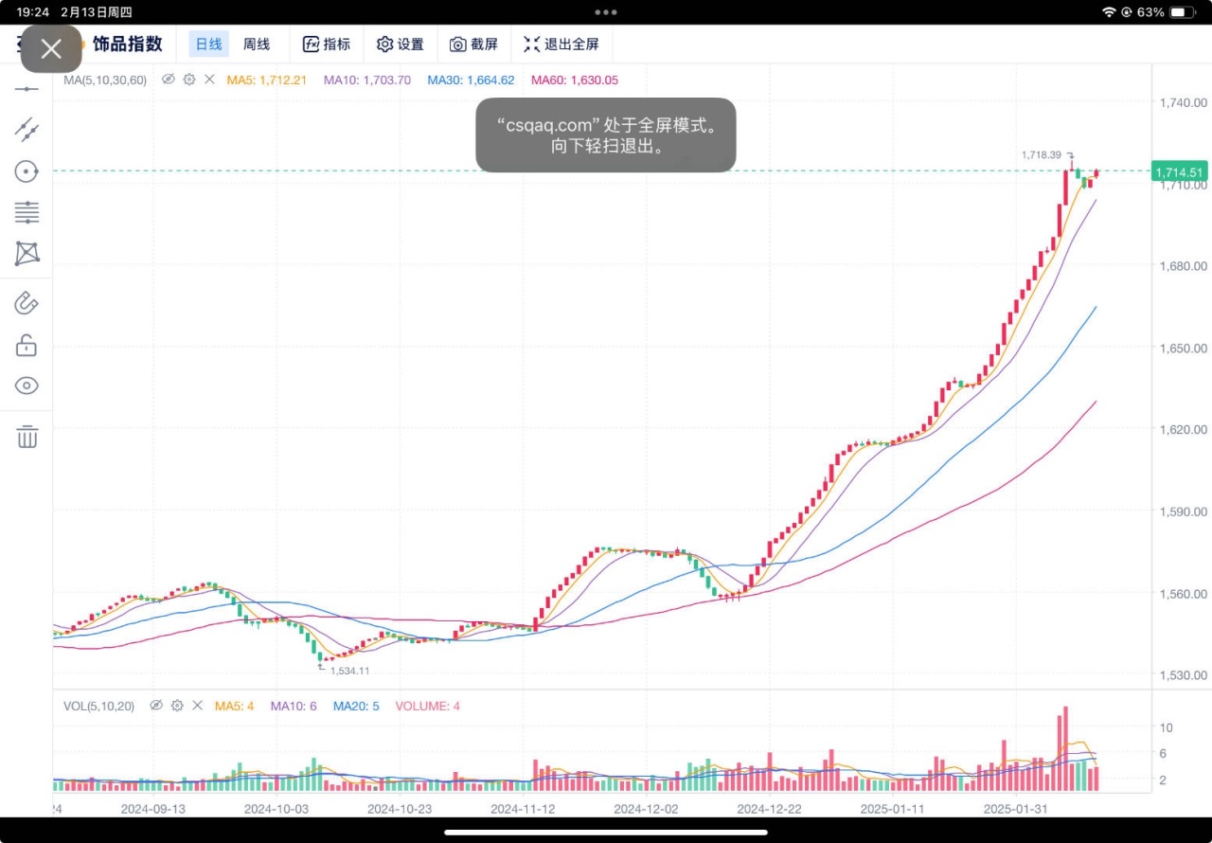
Task: Click the 2025-01-31 date label
Action: coord(1015,809)
